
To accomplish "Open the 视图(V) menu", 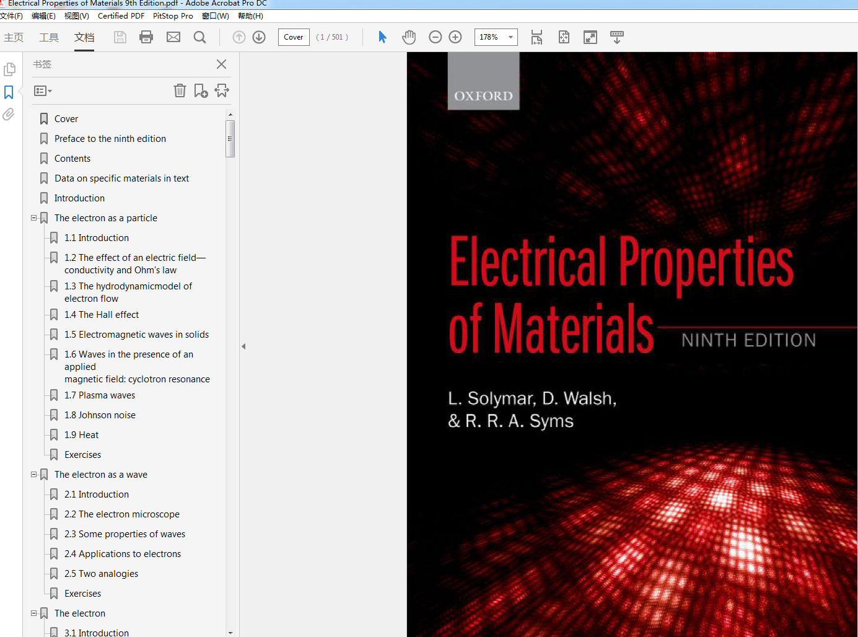I will (77, 16).
